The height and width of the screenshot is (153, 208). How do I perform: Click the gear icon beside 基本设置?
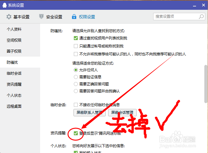[x=9, y=17]
